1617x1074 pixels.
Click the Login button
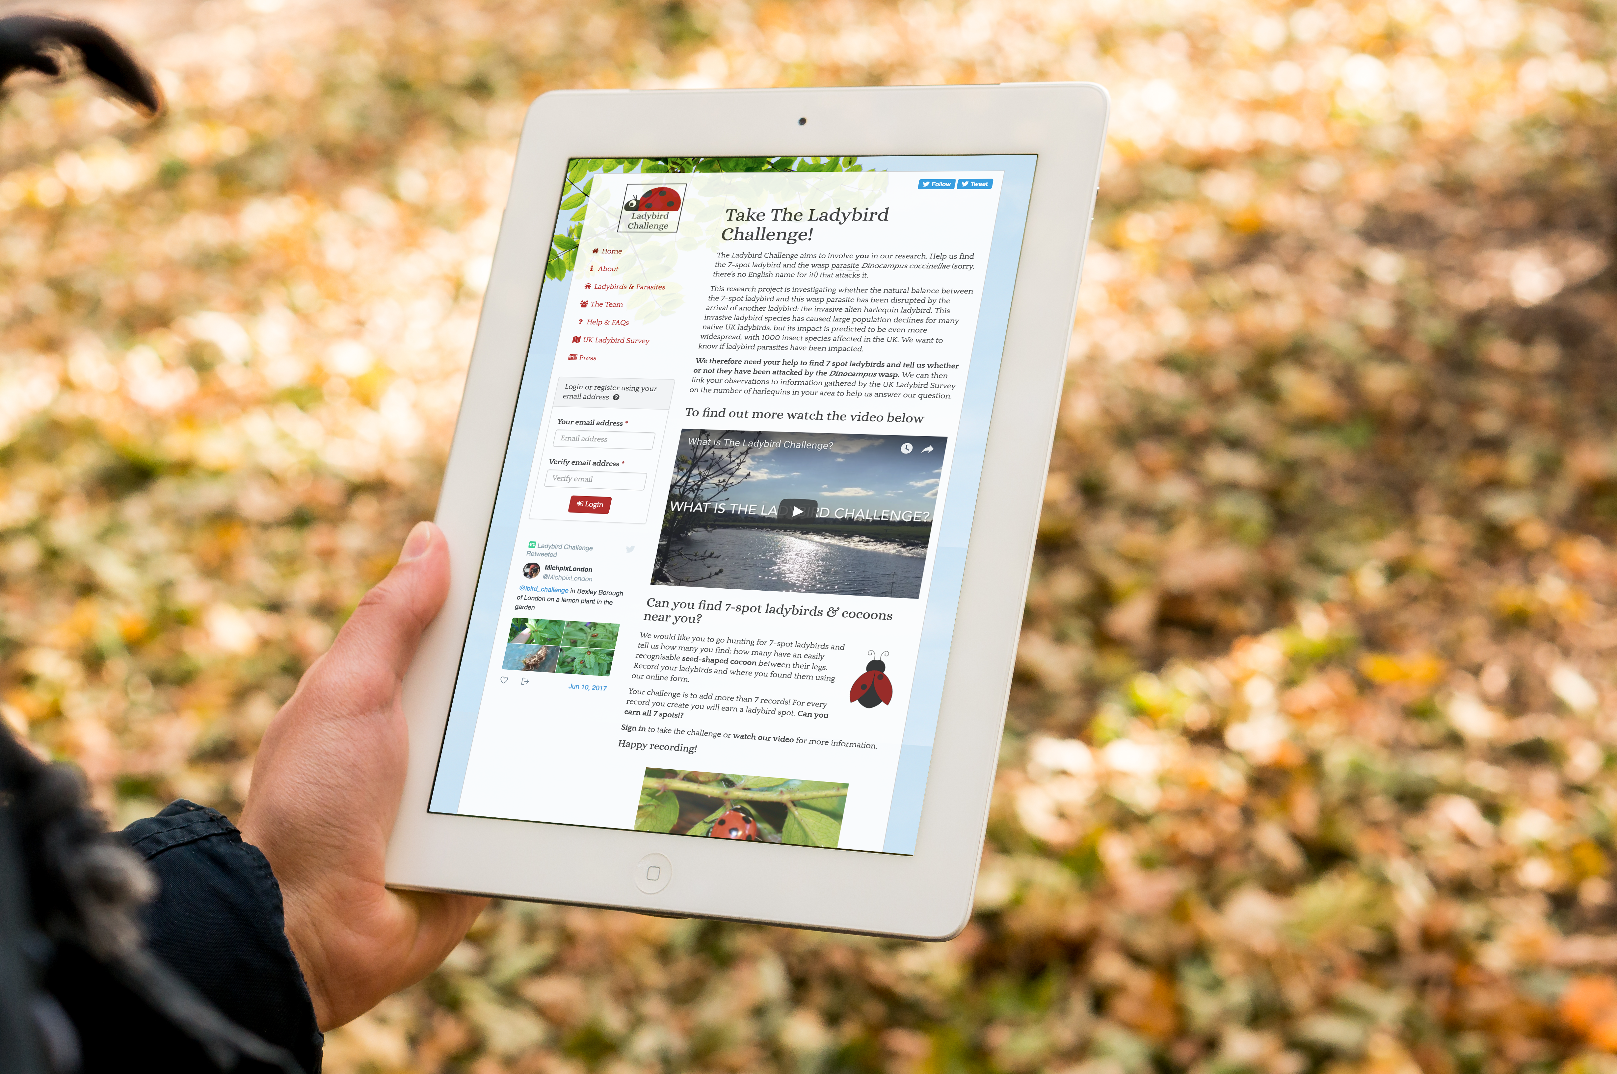pyautogui.click(x=591, y=503)
